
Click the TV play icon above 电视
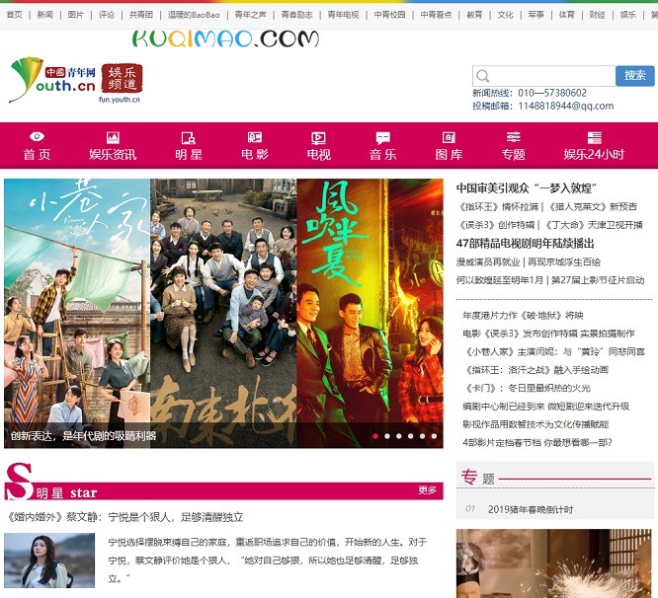(x=318, y=138)
